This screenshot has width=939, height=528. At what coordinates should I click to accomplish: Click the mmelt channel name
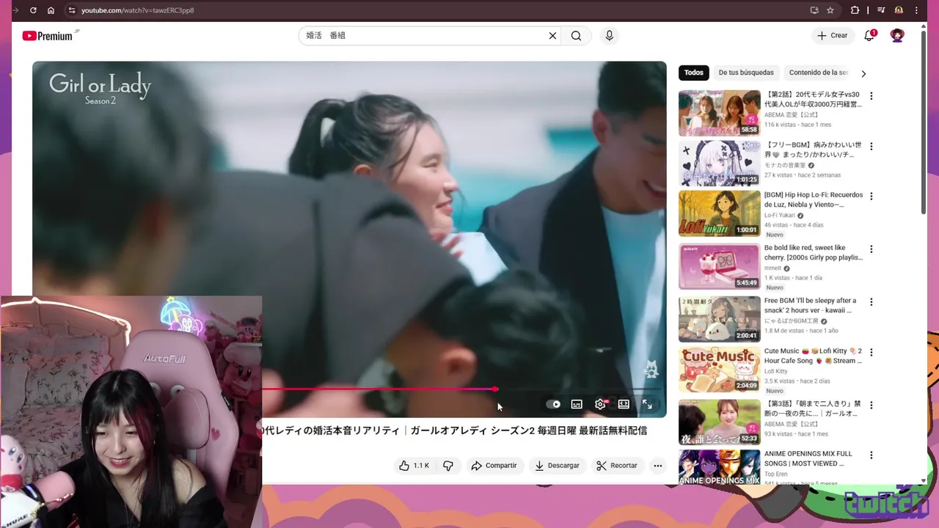772,268
